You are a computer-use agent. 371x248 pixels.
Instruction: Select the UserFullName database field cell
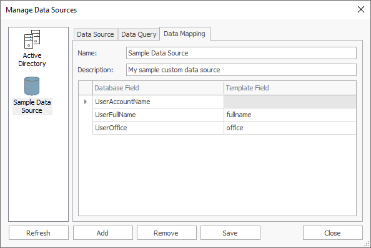pos(158,115)
